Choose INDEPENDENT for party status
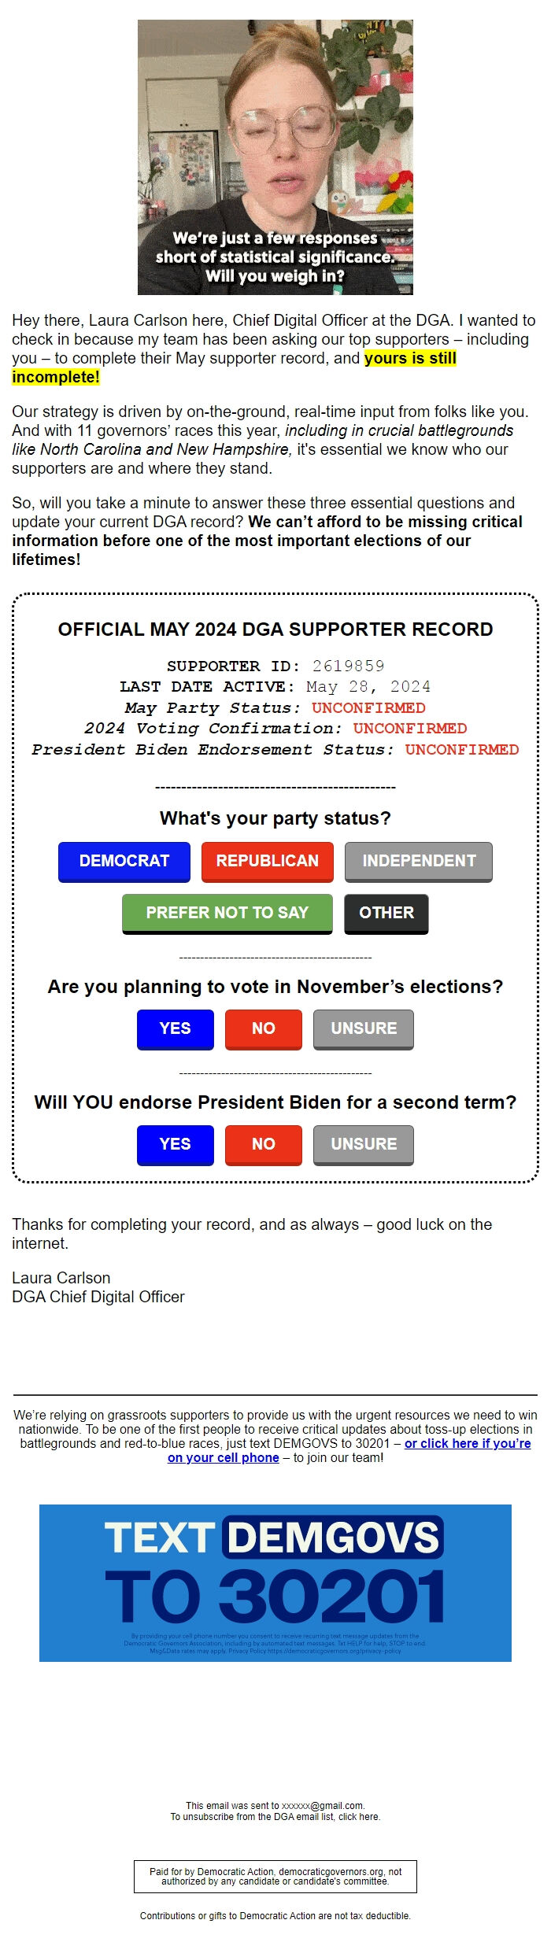Image resolution: width=551 pixels, height=1942 pixels. tap(418, 862)
